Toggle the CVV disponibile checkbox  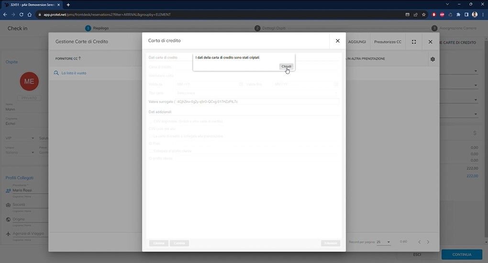151,121
